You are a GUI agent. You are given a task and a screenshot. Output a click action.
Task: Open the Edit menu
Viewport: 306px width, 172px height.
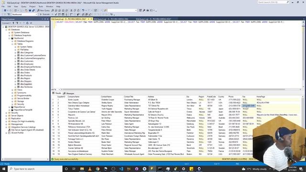coord(9,6)
